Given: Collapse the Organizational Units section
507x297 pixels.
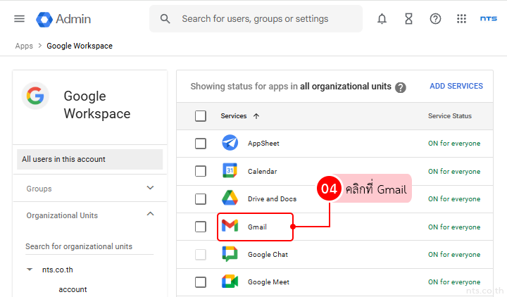Looking at the screenshot, I should [150, 214].
